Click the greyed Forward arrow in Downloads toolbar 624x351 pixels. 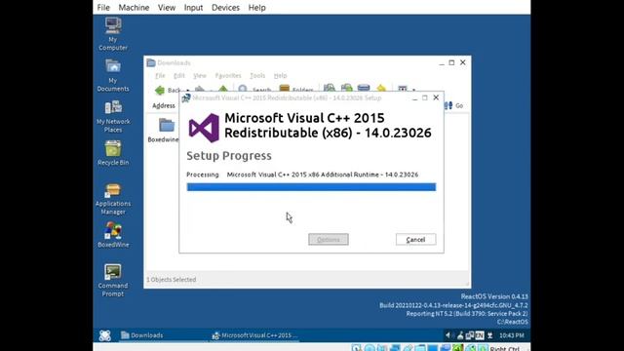point(200,90)
